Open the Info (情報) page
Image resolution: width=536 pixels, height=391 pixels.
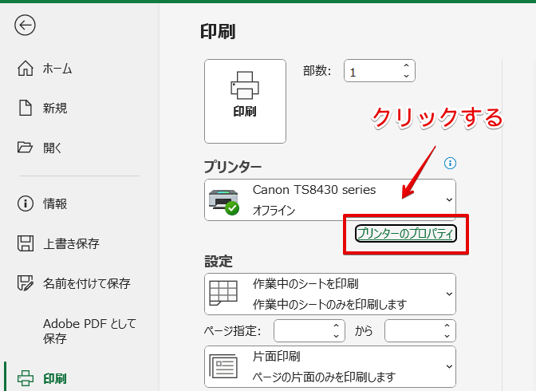tap(54, 203)
